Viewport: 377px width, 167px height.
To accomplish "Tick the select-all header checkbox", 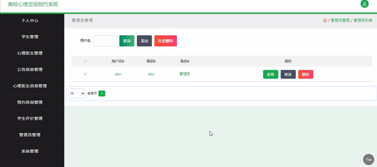I will pos(85,61).
